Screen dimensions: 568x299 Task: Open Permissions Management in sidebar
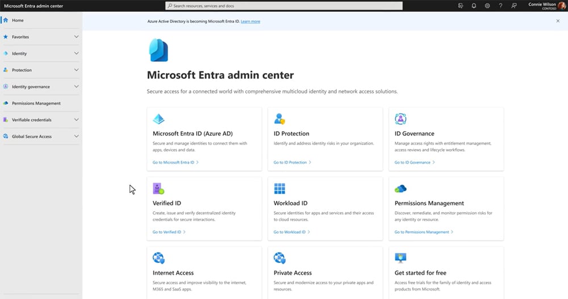[36, 103]
